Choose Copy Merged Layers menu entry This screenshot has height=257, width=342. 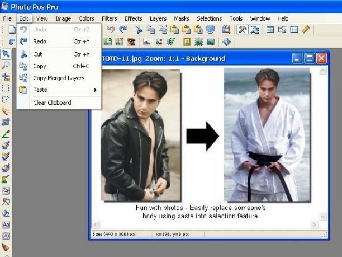(59, 78)
